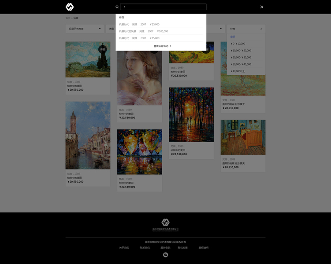The image size is (331, 264).
Task: Open the Venice canal painting thumbnail
Action: pyautogui.click(x=88, y=136)
